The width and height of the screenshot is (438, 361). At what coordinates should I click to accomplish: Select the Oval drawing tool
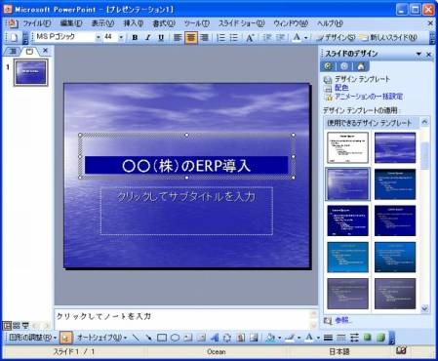(175, 338)
